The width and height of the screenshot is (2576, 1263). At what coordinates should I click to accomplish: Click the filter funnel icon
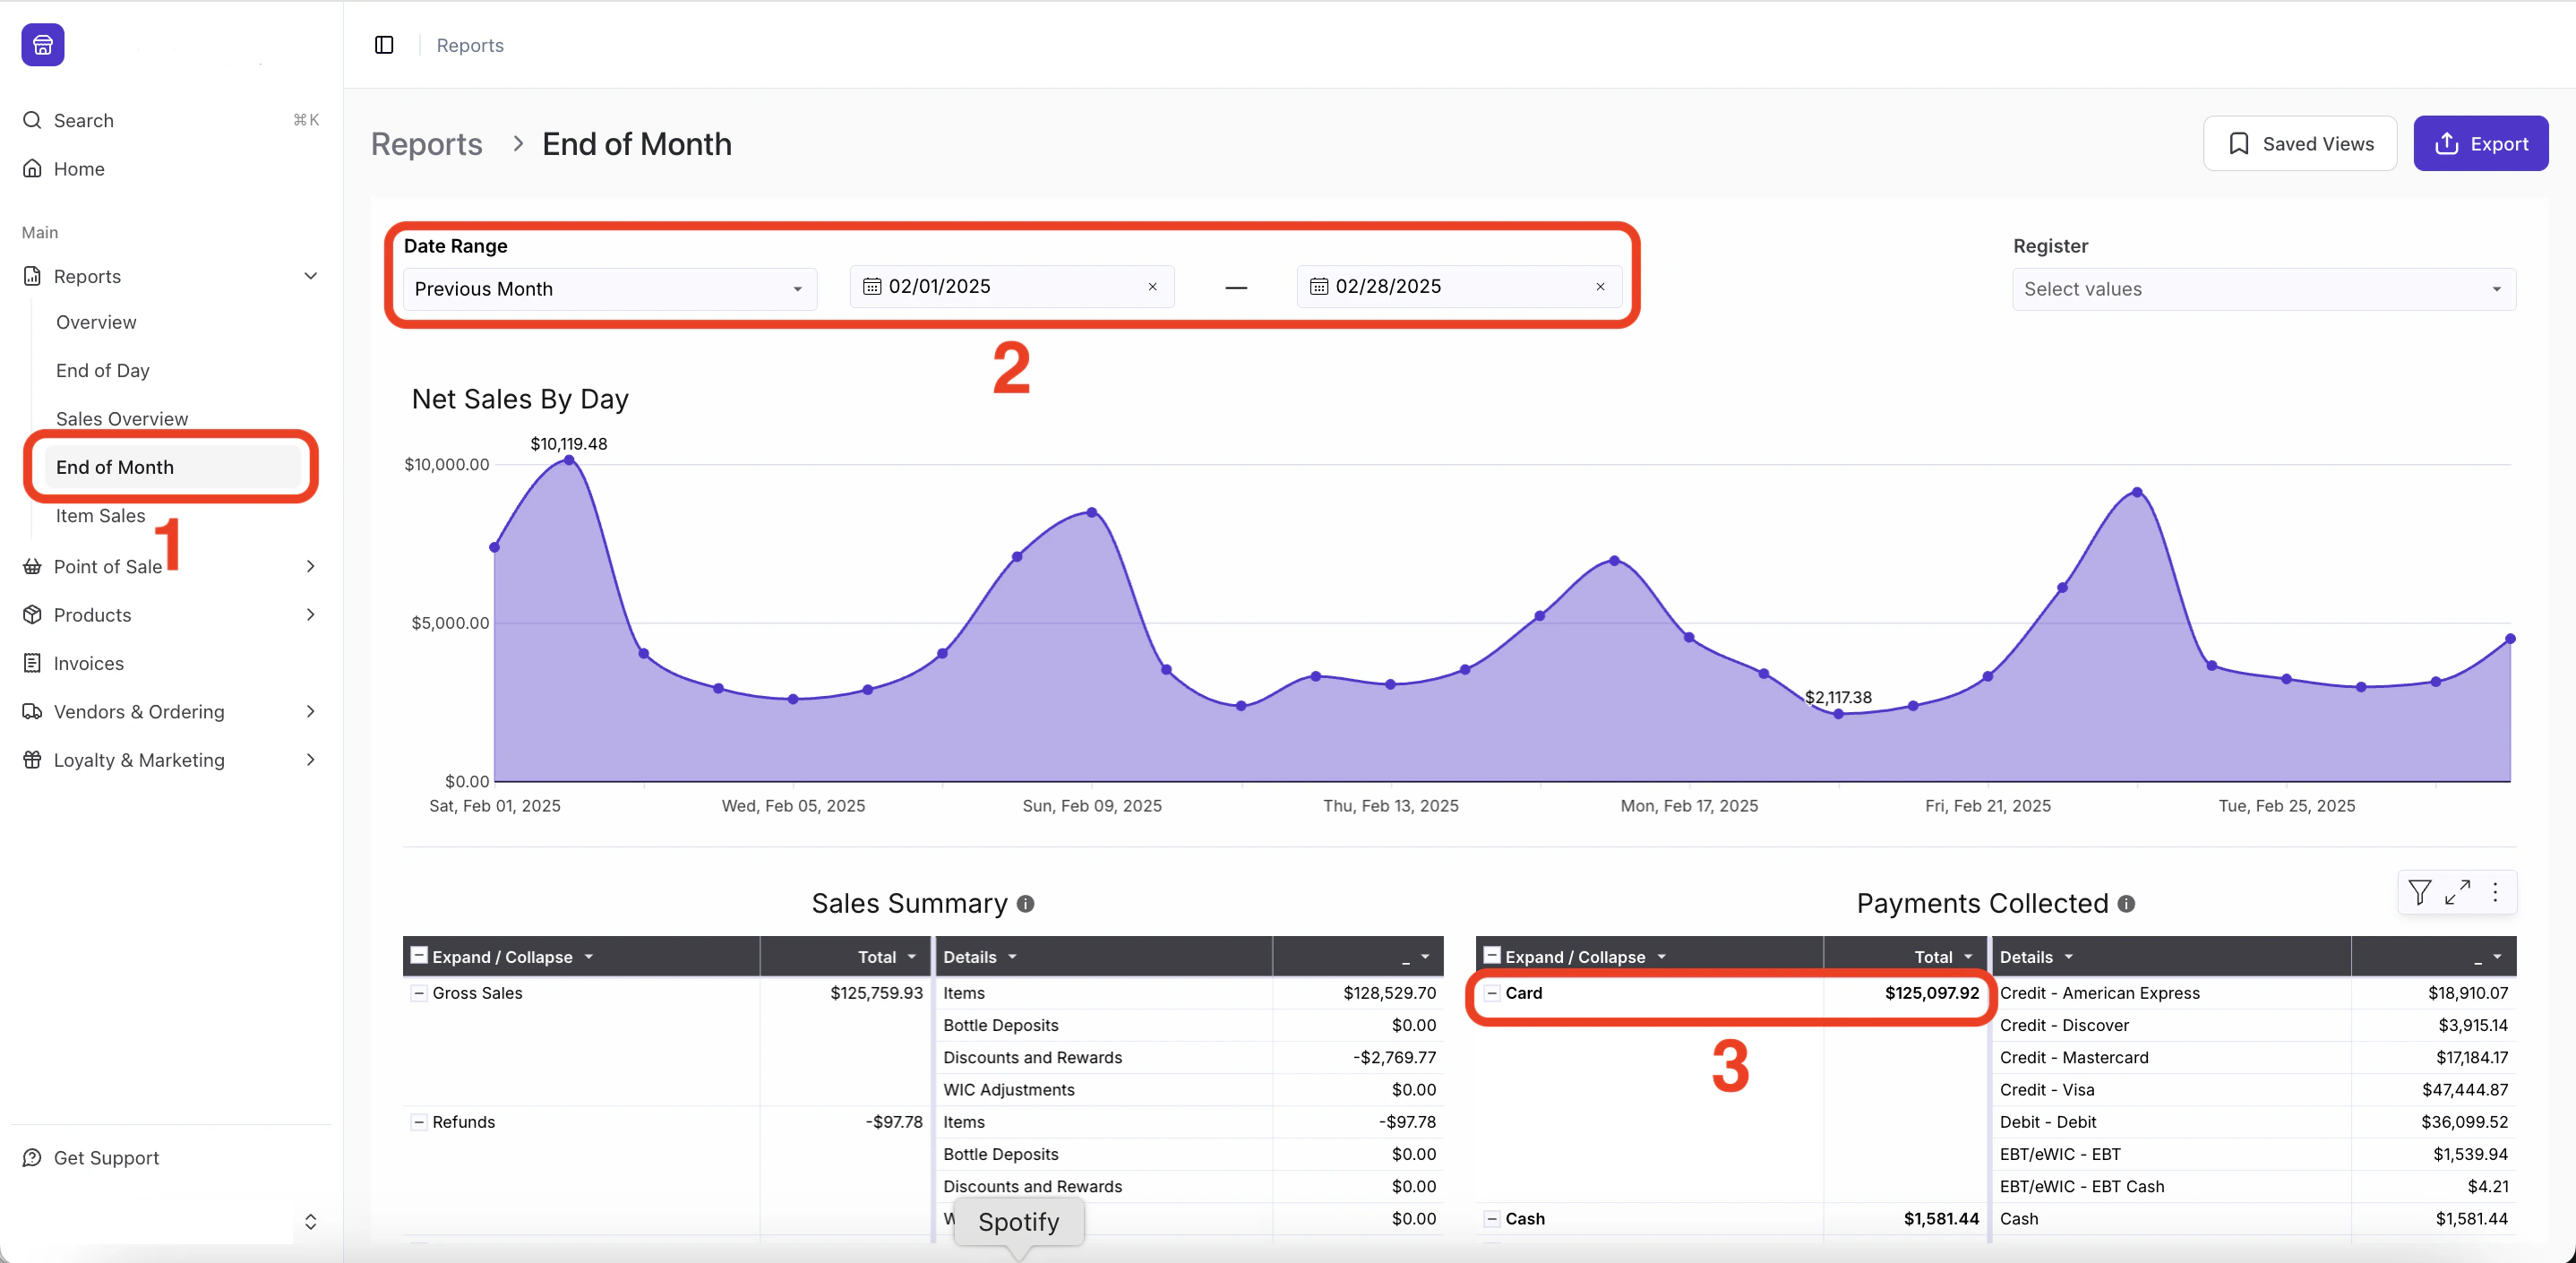2419,891
